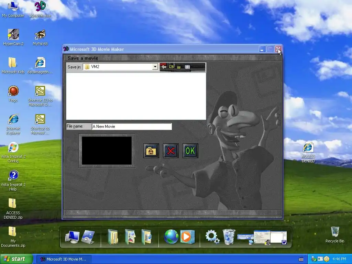This screenshot has height=264, width=352.
Task: Click the control panel icon in dock
Action: pos(88,237)
